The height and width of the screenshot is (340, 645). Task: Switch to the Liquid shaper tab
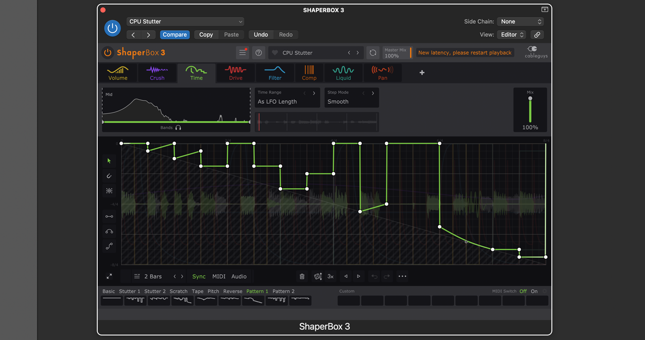(344, 73)
